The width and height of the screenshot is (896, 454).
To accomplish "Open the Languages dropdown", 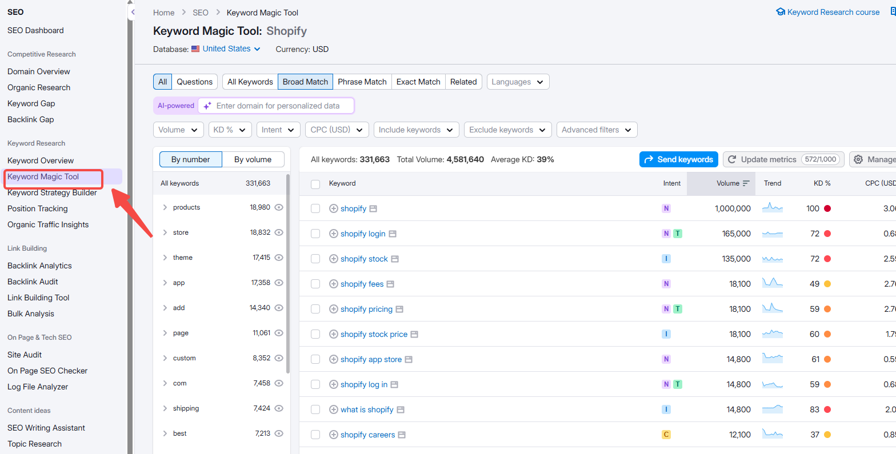I will click(518, 82).
